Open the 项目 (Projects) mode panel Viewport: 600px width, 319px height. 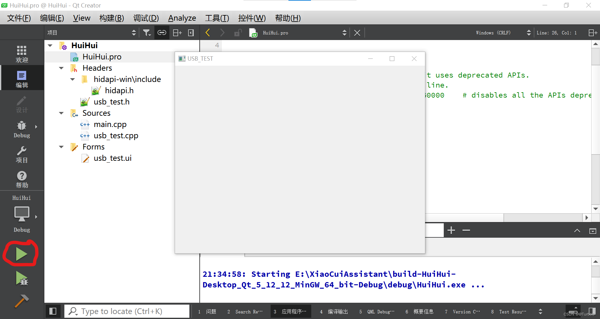click(x=22, y=154)
